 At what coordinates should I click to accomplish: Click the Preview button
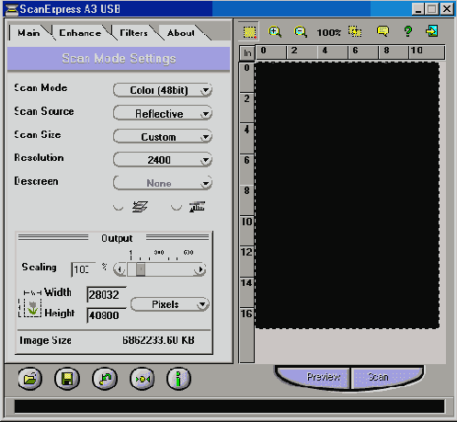[x=323, y=376]
